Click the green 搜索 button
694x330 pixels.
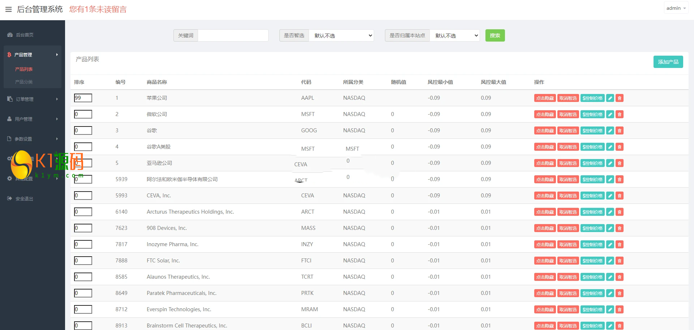[x=495, y=35]
